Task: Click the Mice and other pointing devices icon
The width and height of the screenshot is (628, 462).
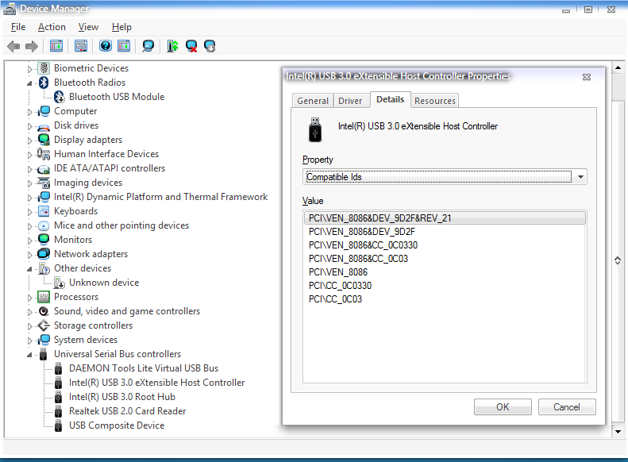Action: coord(44,225)
